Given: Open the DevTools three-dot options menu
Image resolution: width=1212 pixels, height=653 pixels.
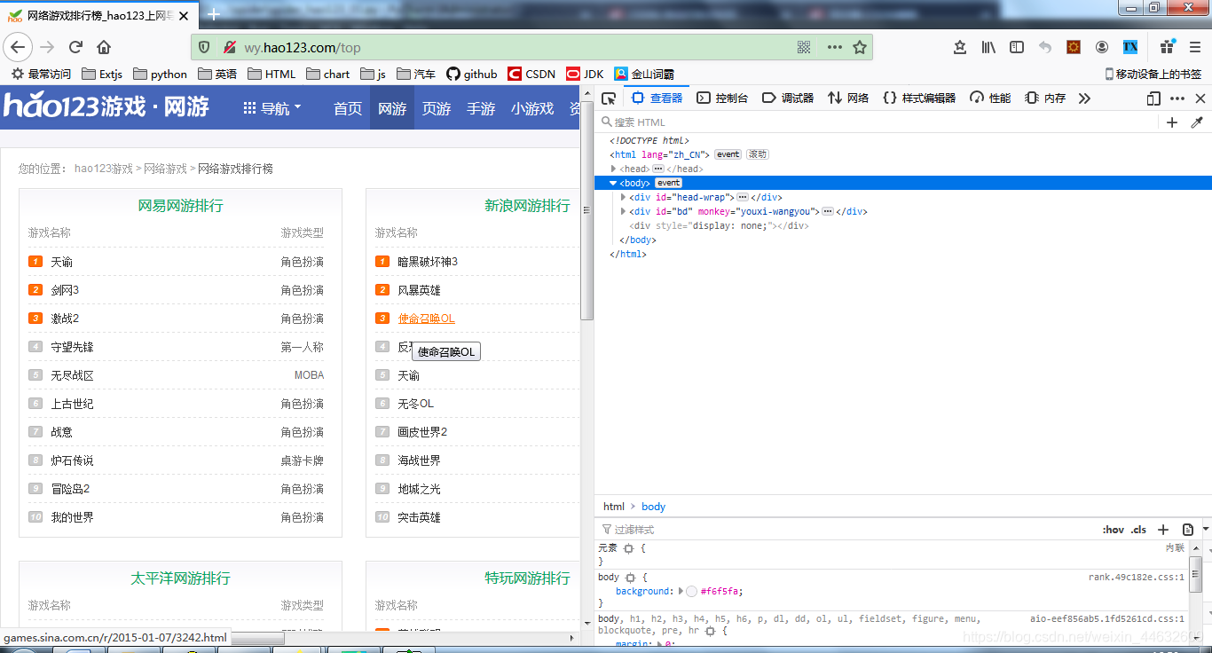Looking at the screenshot, I should (1177, 98).
